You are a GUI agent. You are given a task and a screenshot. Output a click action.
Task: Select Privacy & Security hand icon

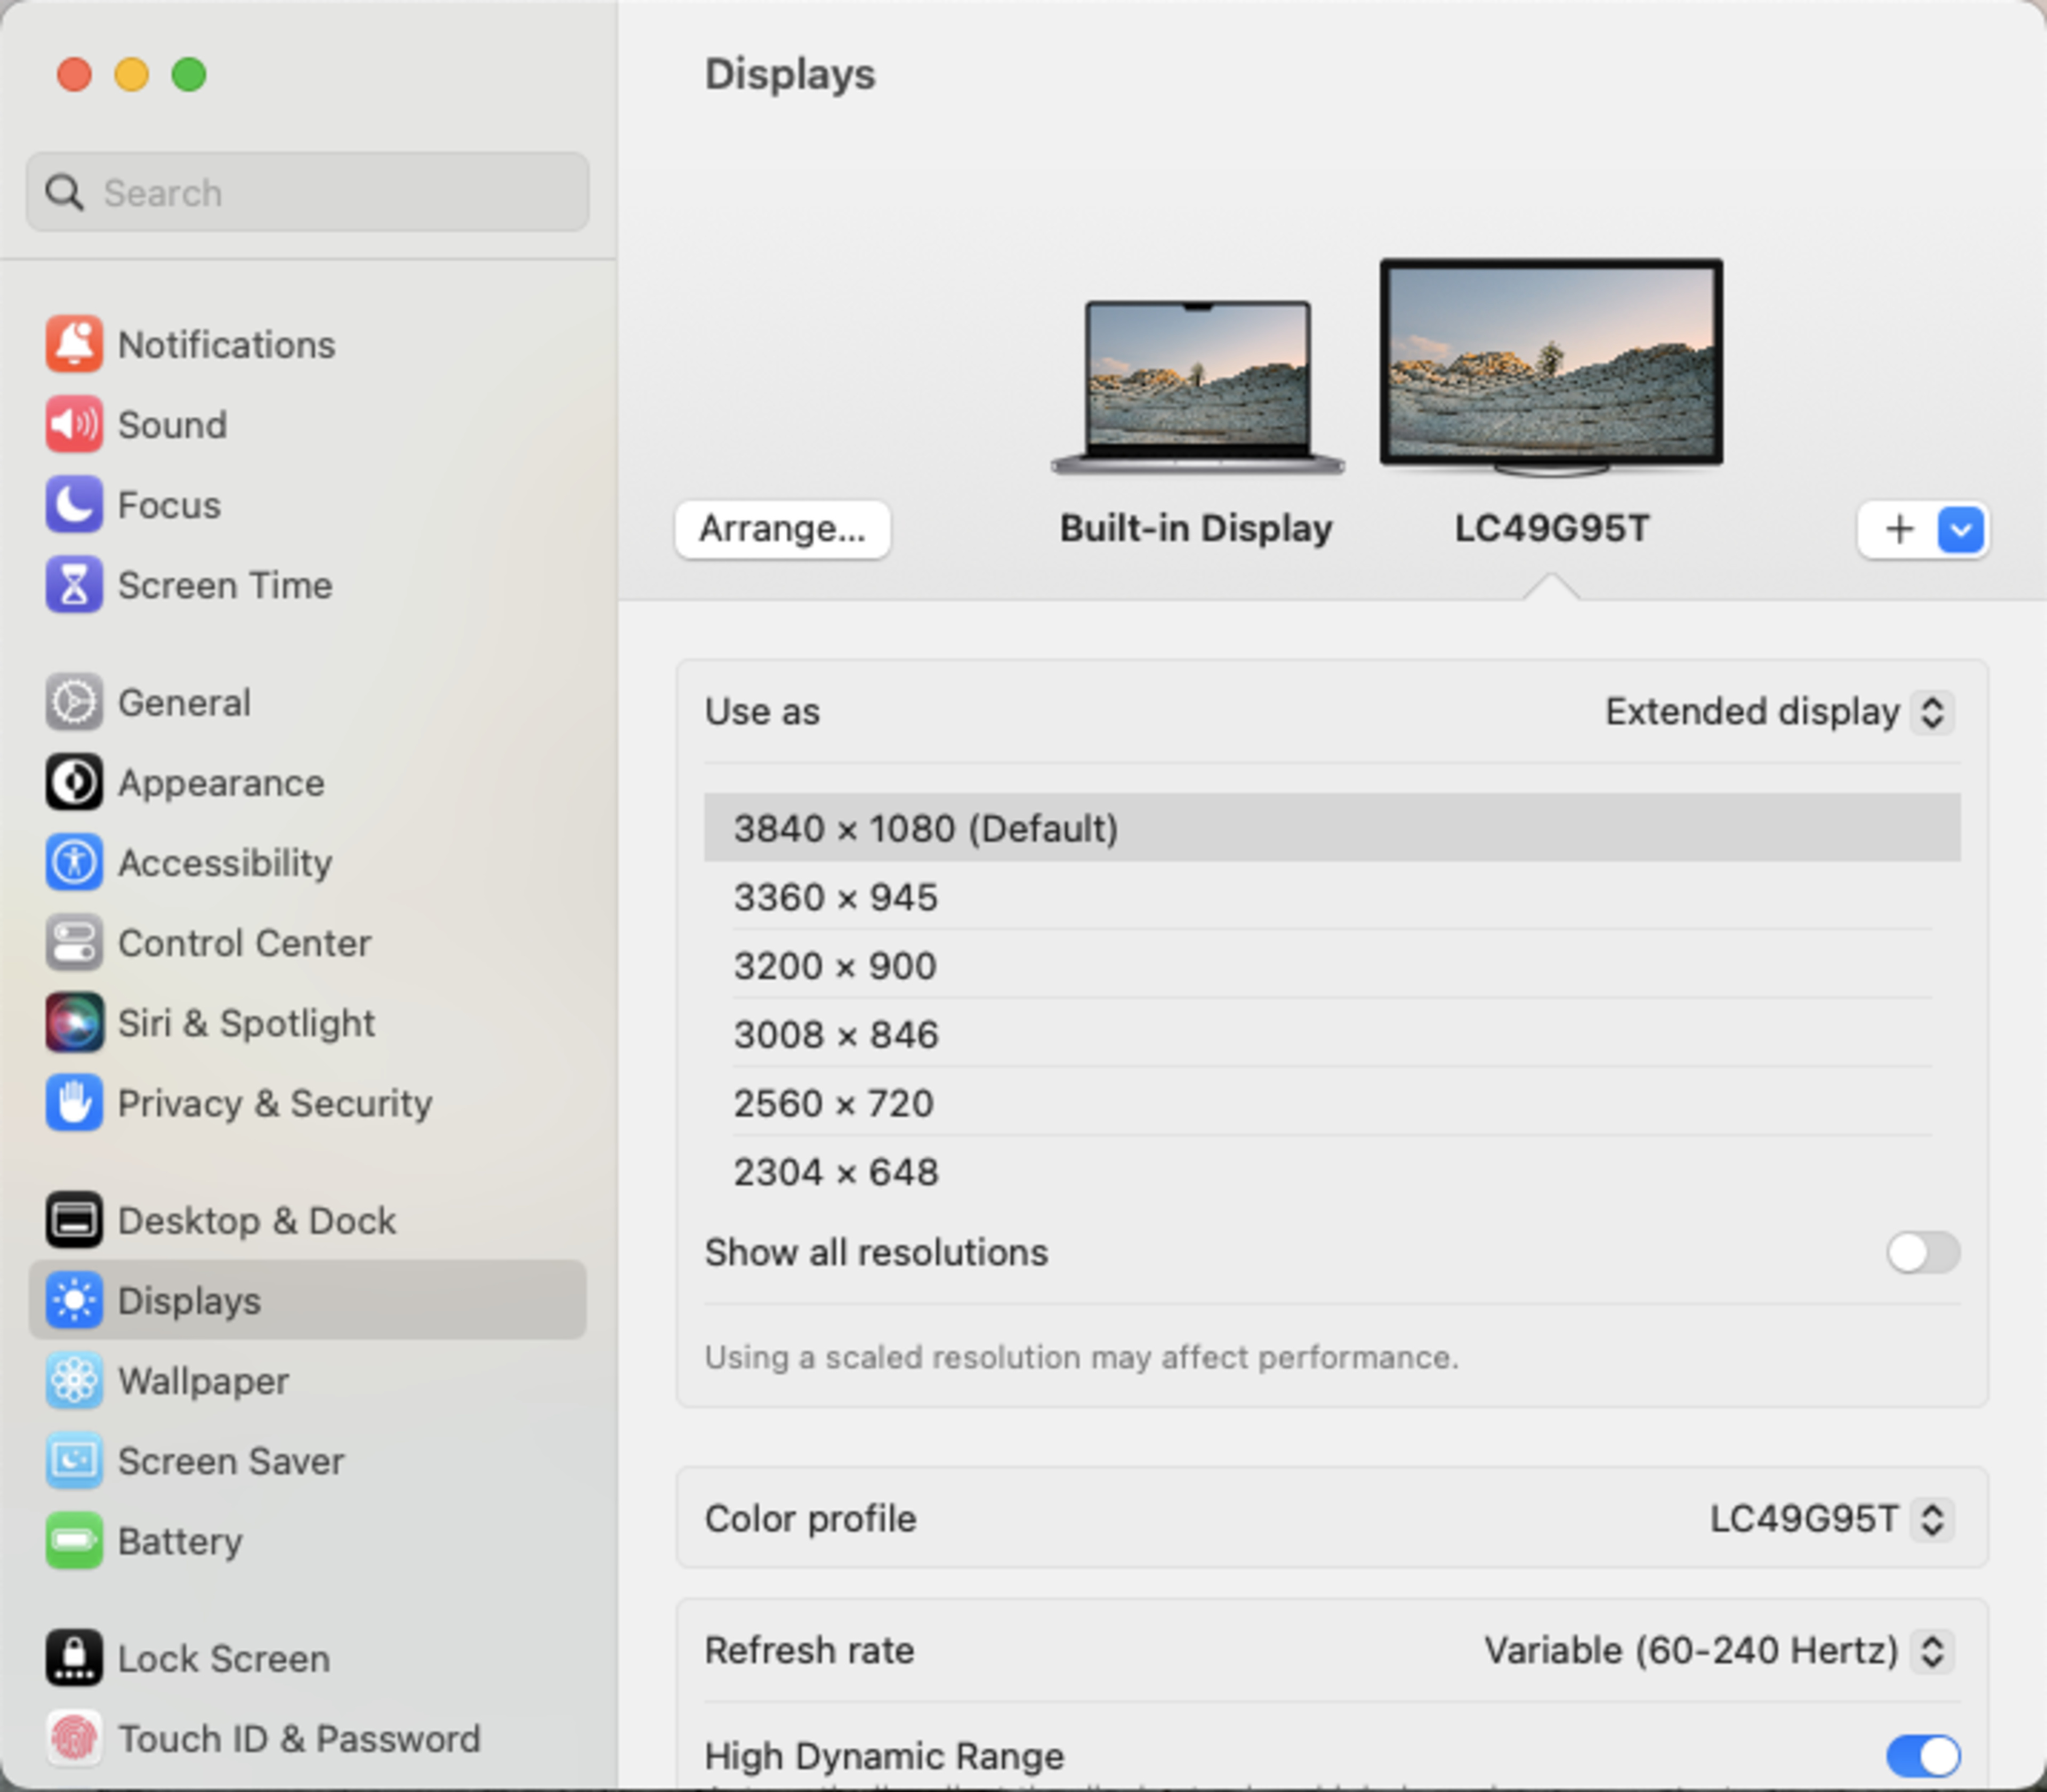[73, 1103]
